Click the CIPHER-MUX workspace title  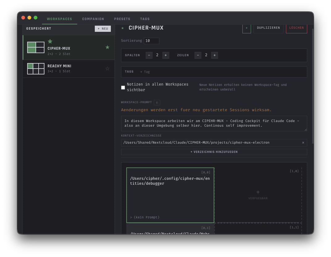[x=146, y=28]
